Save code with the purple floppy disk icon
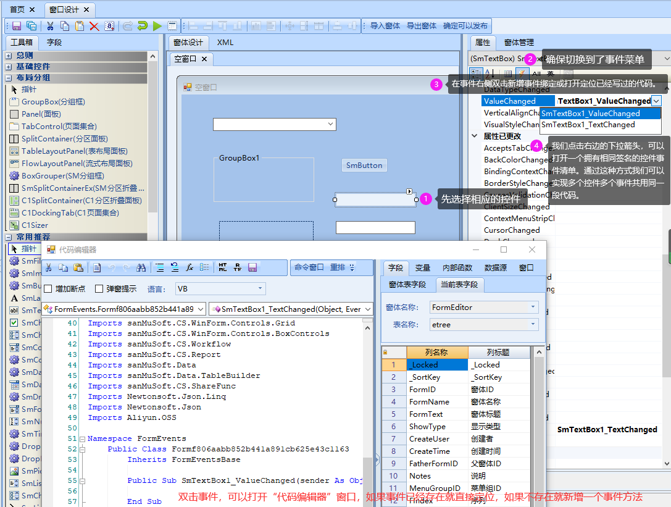Viewport: 671px width, 507px height. click(252, 267)
